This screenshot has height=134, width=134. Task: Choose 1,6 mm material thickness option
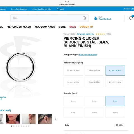[x=73, y=82]
